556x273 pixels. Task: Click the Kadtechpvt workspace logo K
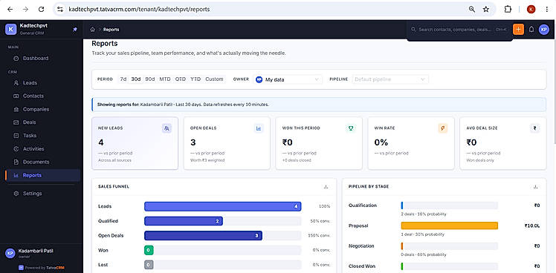[x=11, y=30]
